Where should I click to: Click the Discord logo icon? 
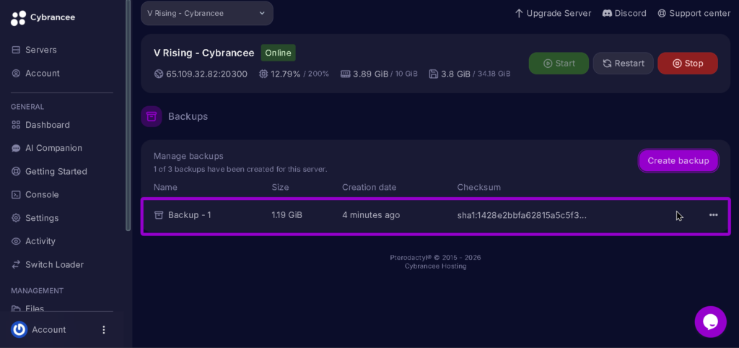607,13
